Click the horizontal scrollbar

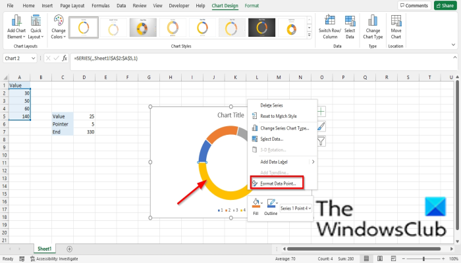coord(364,249)
